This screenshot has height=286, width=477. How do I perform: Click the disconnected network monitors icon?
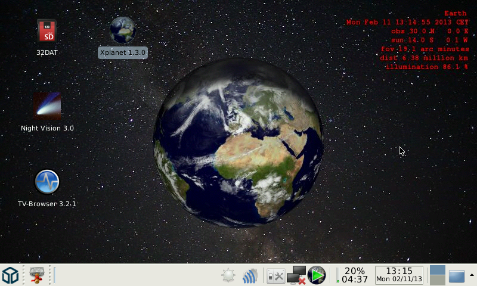296,276
